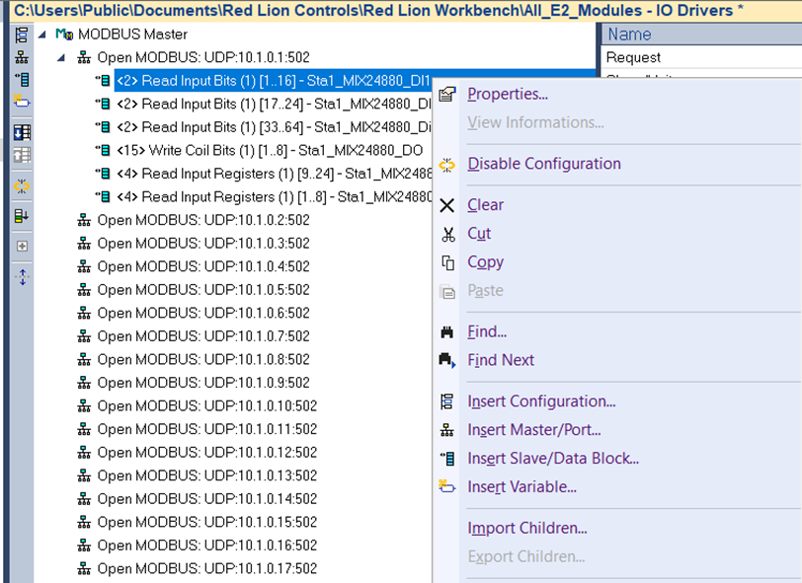Select Write Coil Bits [1..8] Sta1_MIX24880_DO block
The image size is (802, 583).
(x=270, y=151)
